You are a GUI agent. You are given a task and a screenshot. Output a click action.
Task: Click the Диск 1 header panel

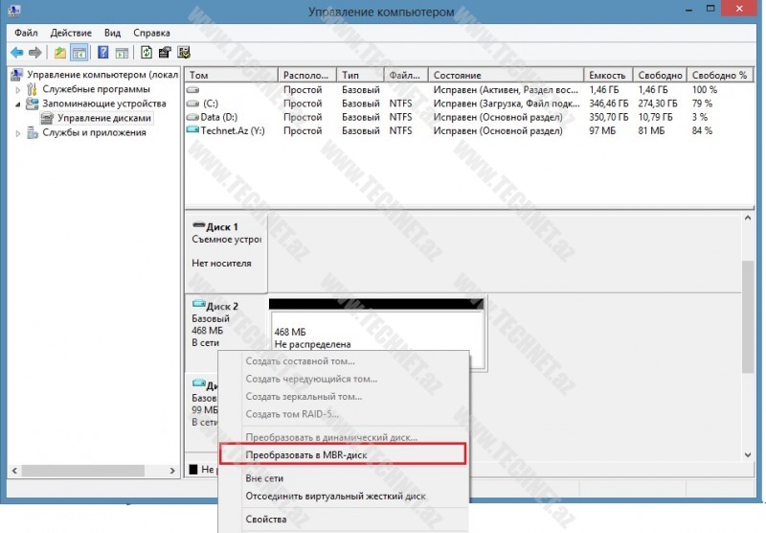pyautogui.click(x=226, y=252)
